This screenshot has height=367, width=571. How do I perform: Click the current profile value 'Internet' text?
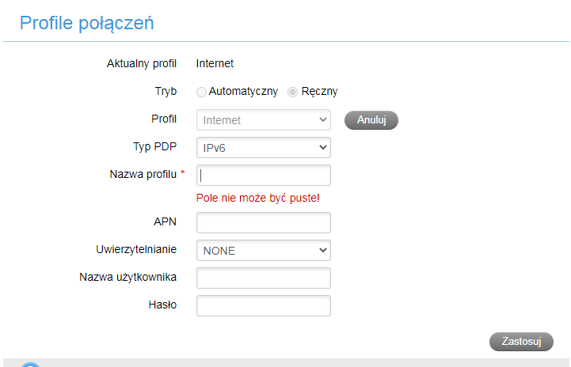click(x=215, y=64)
